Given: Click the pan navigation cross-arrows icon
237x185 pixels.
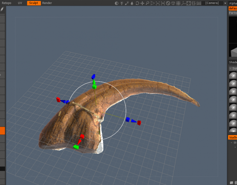Looking at the screenshot, I should (x=142, y=3).
